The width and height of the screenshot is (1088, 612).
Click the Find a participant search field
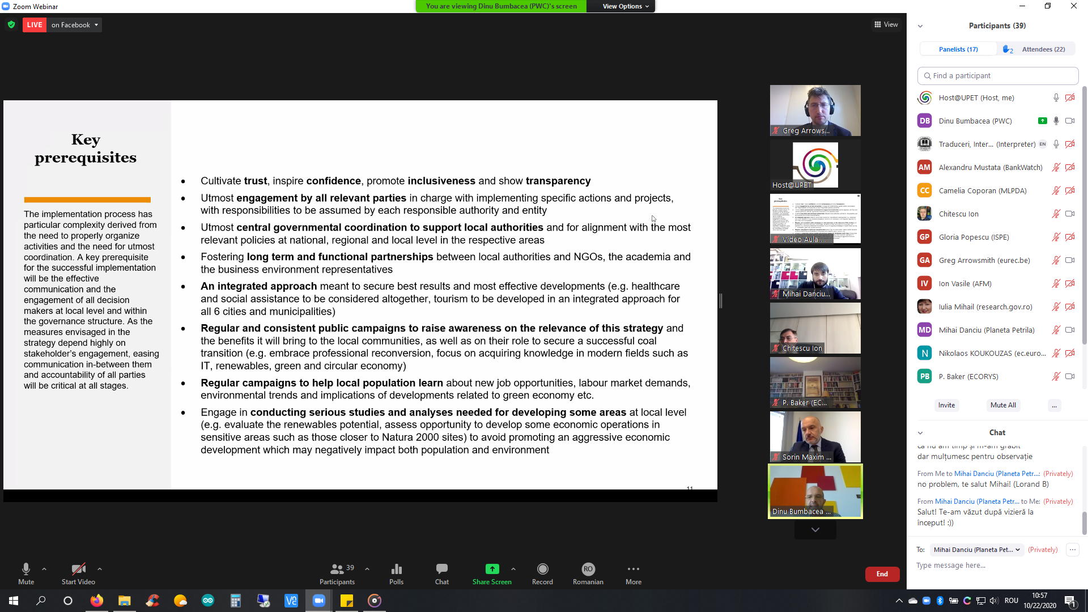pyautogui.click(x=997, y=76)
